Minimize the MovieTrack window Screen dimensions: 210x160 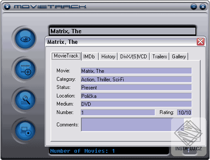(194, 7)
